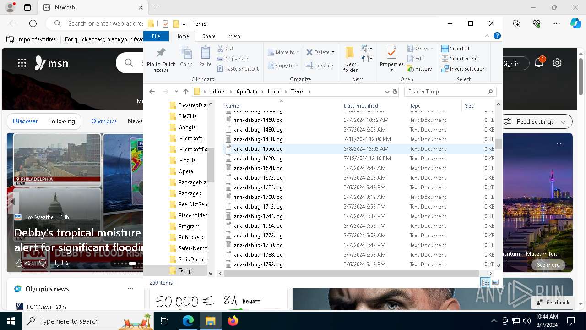This screenshot has height=330, width=586.
Task: Click Paste shortcut in Clipboard group
Action: (x=238, y=69)
